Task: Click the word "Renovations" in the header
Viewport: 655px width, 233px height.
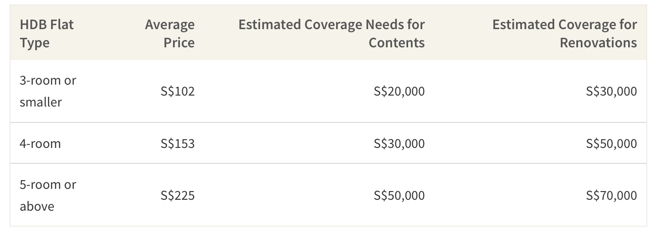Action: tap(598, 43)
